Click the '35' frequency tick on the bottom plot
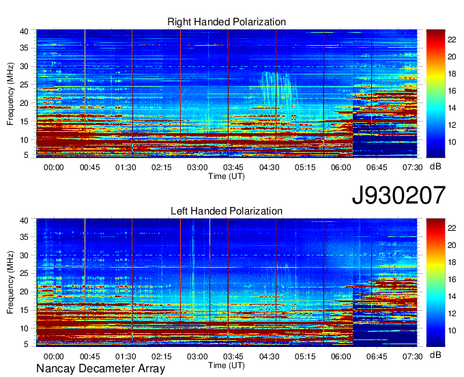464x377 pixels. point(24,237)
